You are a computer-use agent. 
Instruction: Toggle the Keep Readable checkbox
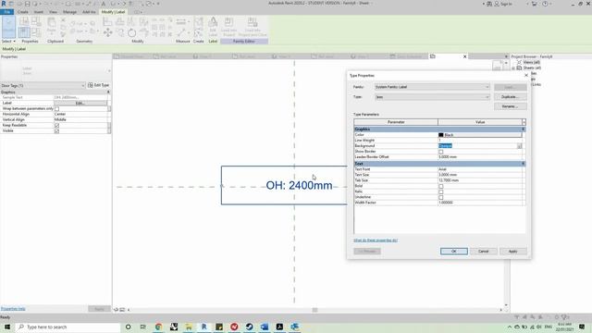point(57,125)
